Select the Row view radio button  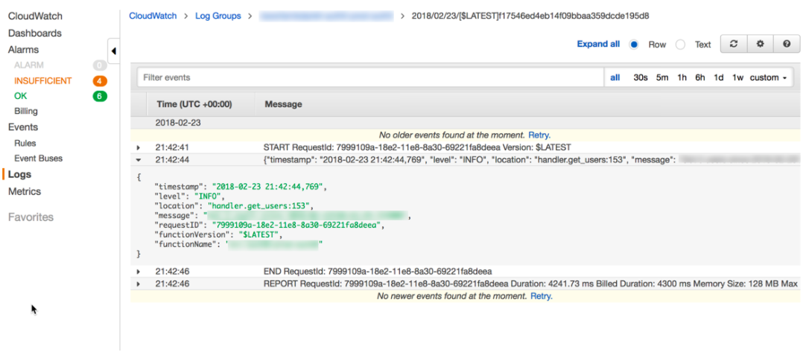[x=634, y=45]
